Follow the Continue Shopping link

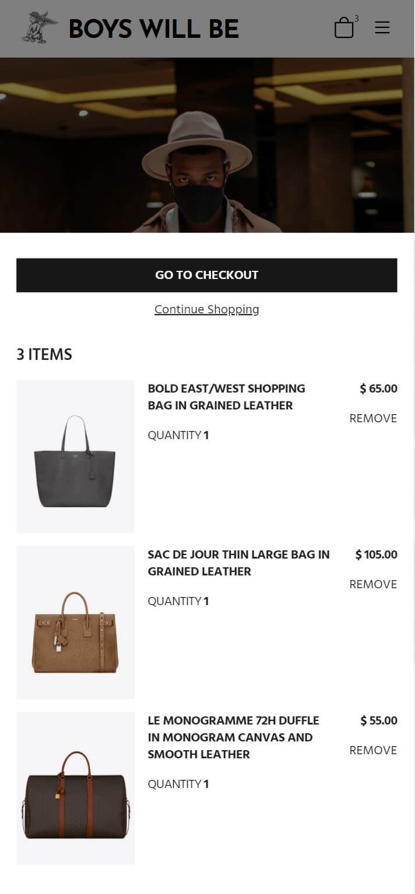[x=207, y=309]
